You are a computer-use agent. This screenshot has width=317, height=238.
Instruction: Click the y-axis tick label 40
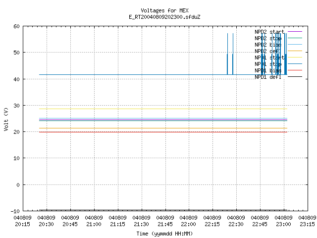16,79
